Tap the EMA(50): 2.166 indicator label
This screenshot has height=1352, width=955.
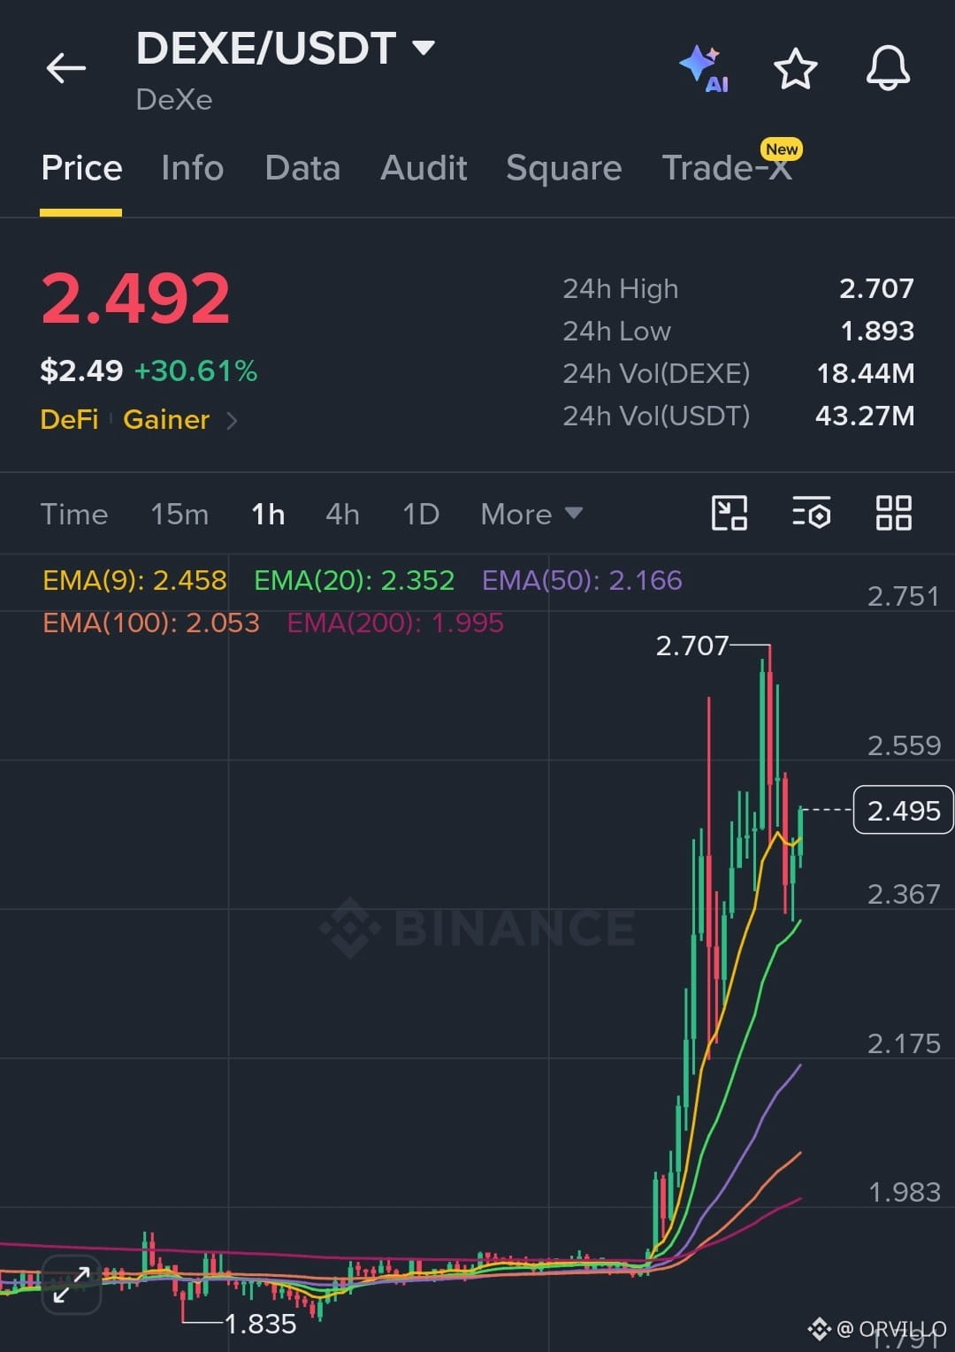(582, 580)
